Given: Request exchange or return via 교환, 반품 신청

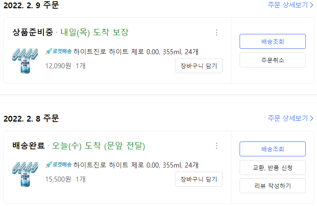Looking at the screenshot, I should click(273, 168).
